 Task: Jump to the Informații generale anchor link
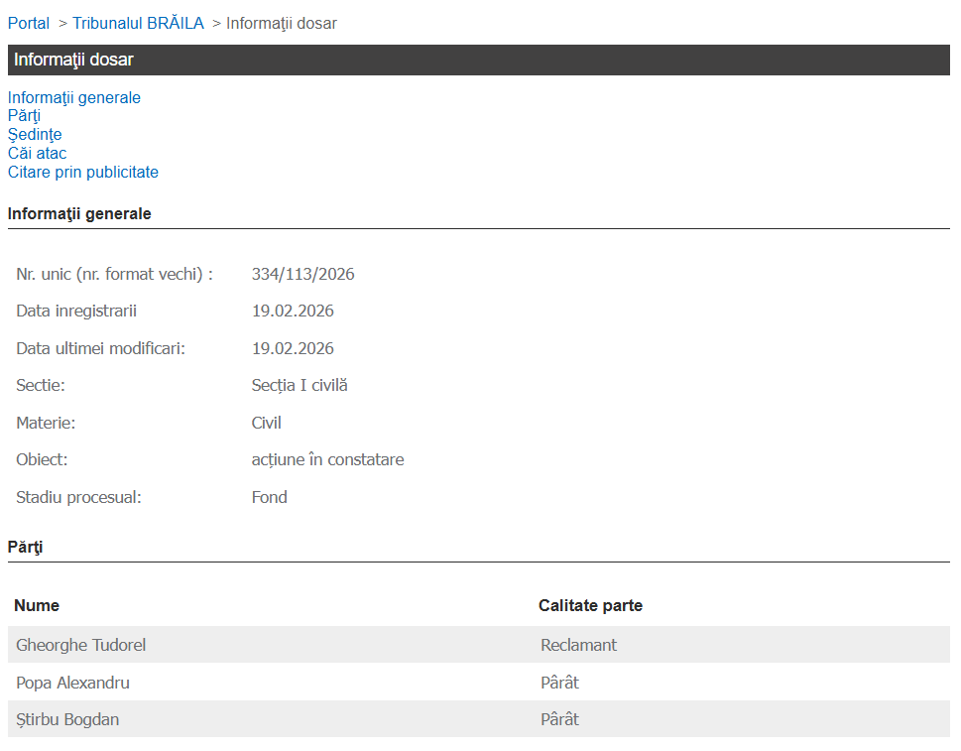pos(74,97)
